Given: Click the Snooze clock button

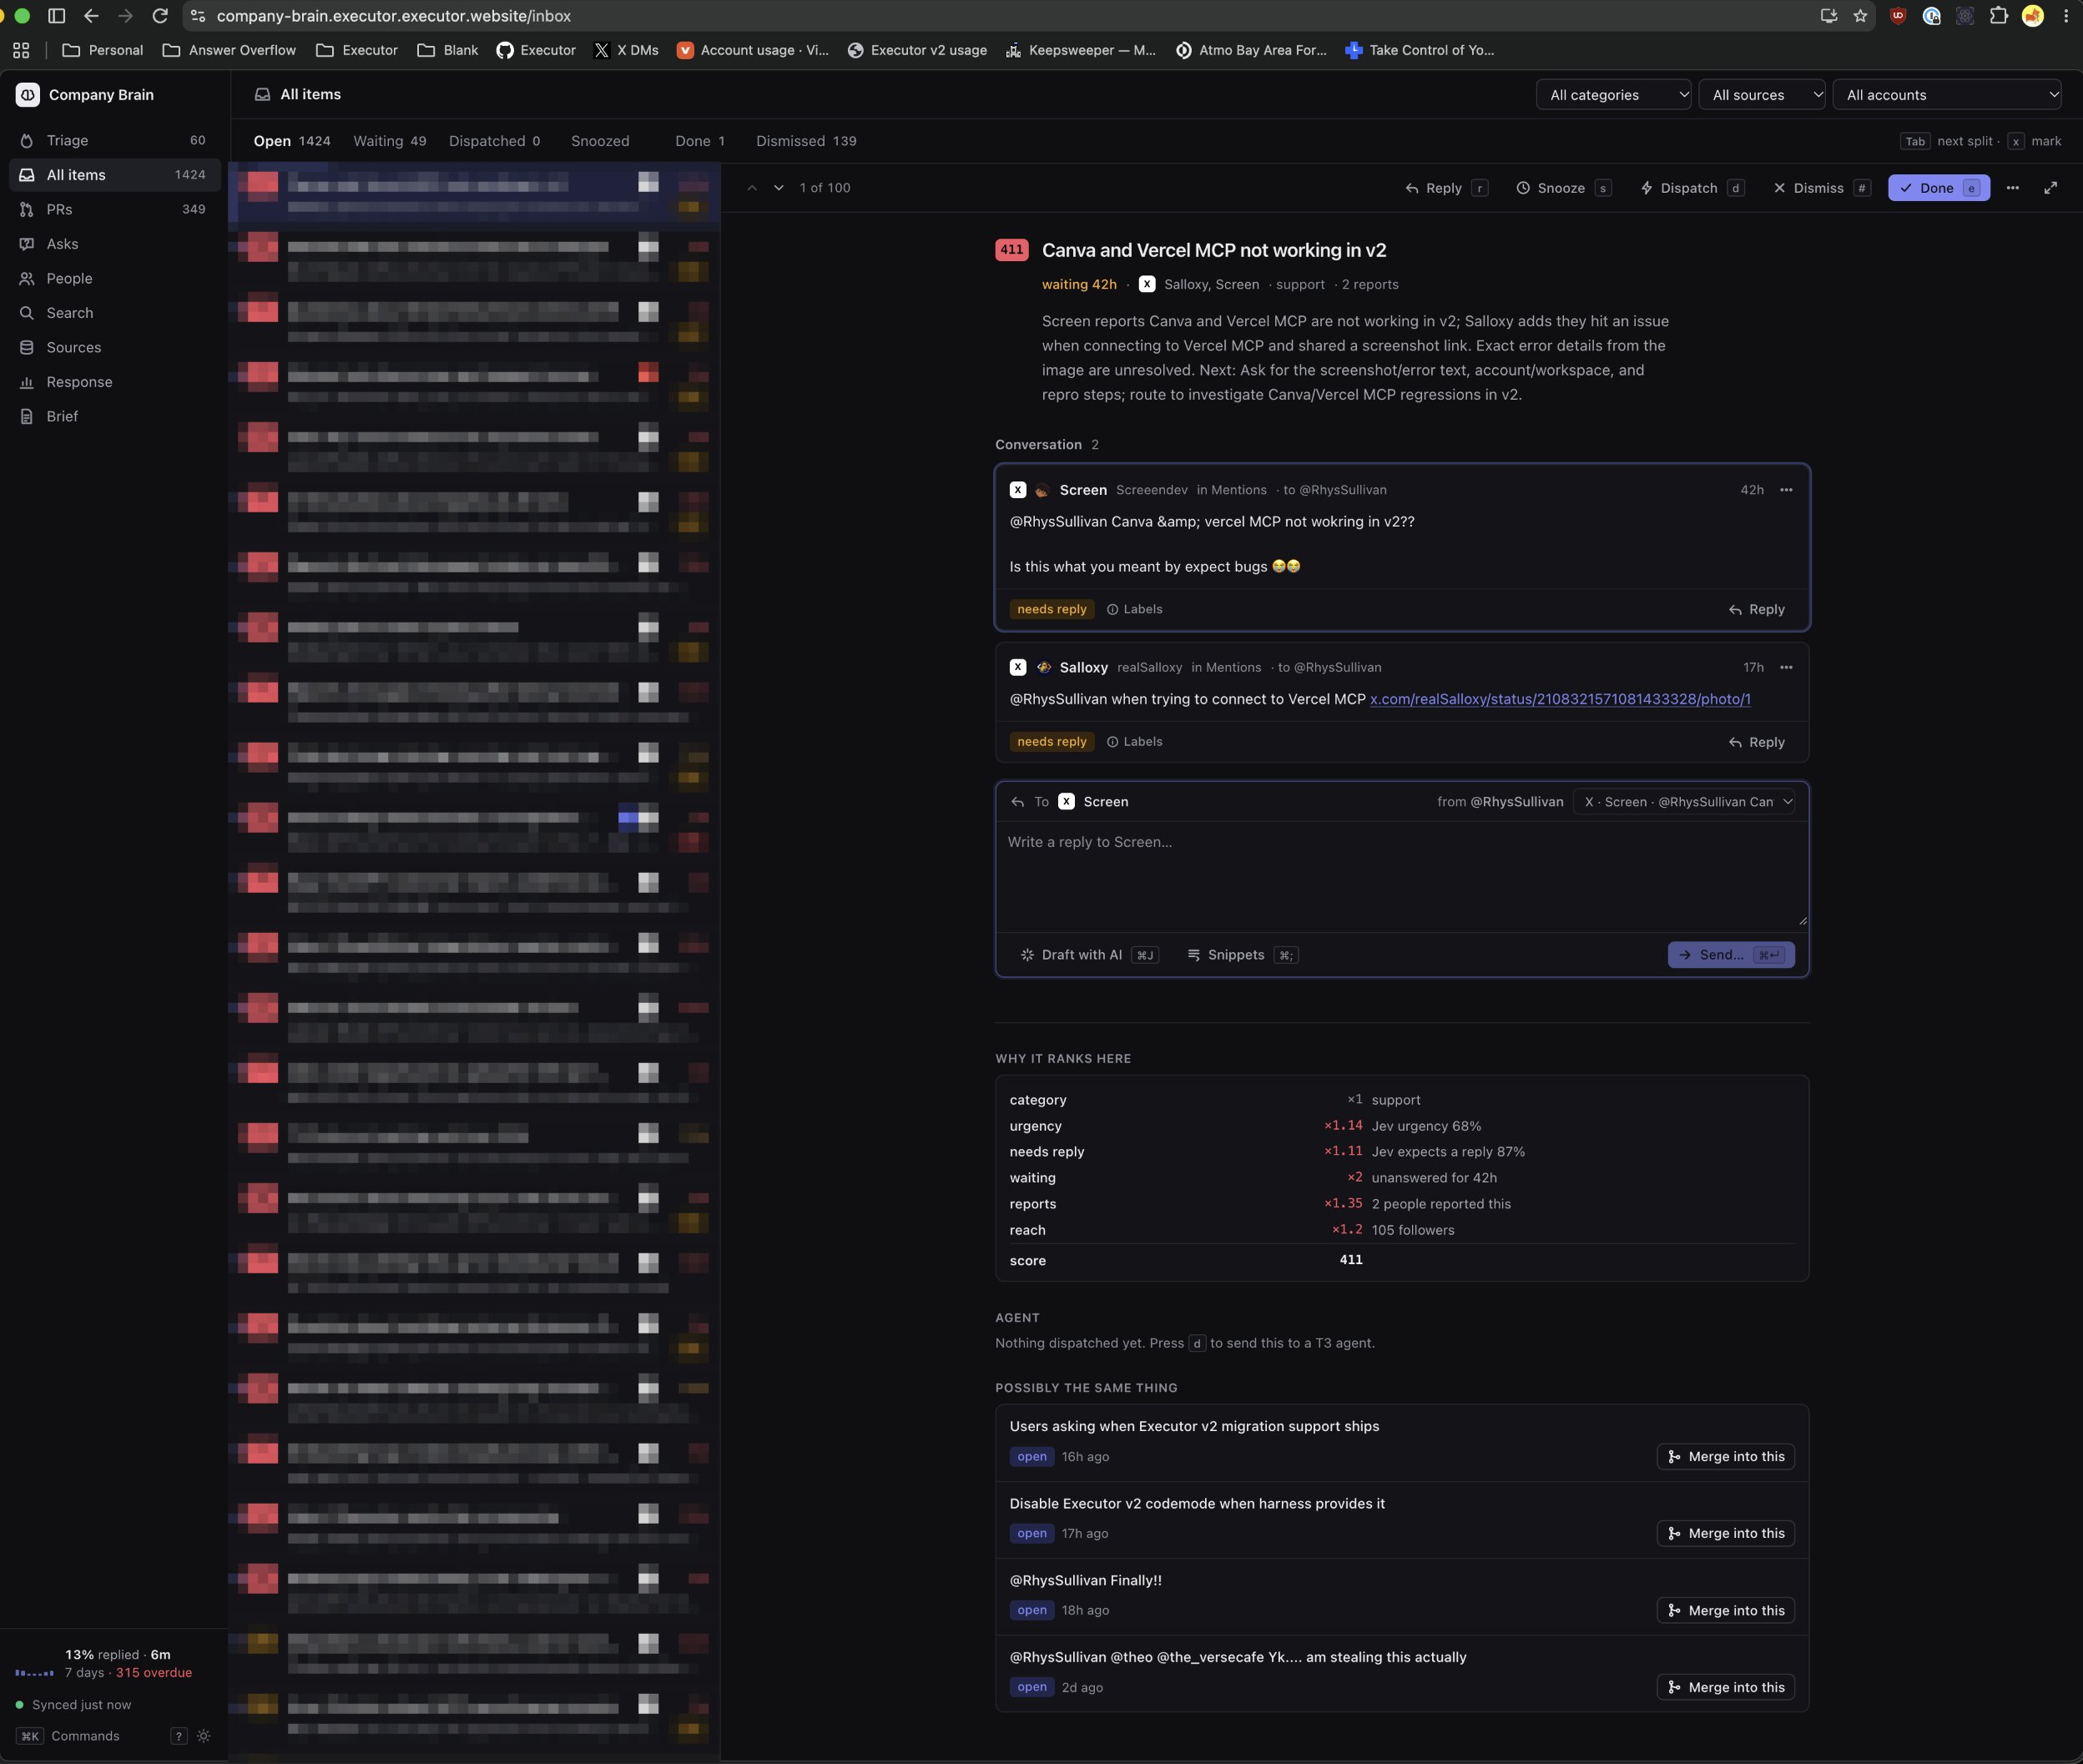Looking at the screenshot, I should (x=1563, y=188).
